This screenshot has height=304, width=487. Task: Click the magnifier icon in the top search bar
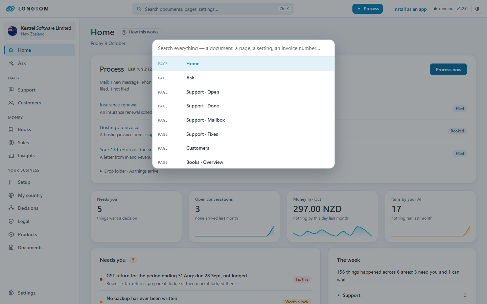(x=139, y=9)
